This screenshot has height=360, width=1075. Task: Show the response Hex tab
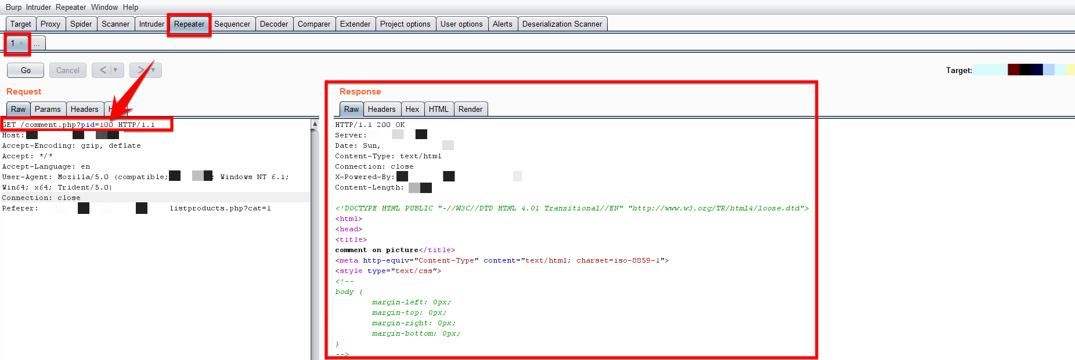[412, 109]
